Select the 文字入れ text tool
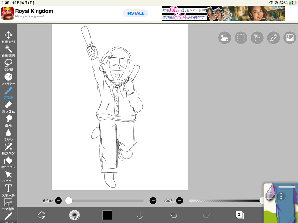The width and height of the screenshot is (298, 223). click(8, 190)
